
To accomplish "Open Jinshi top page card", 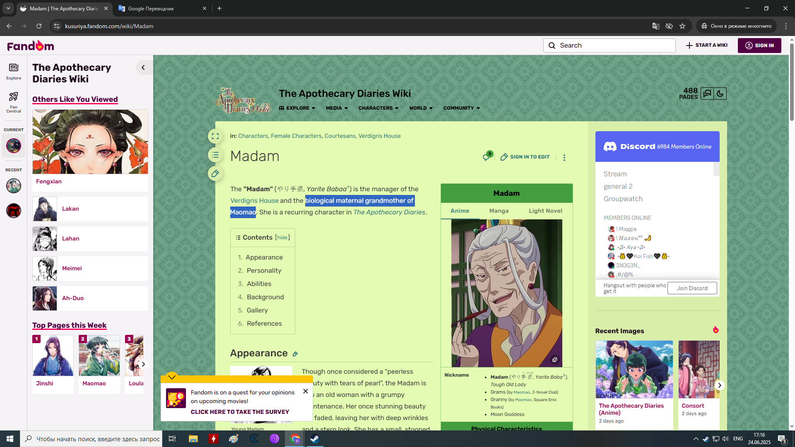I will [53, 364].
